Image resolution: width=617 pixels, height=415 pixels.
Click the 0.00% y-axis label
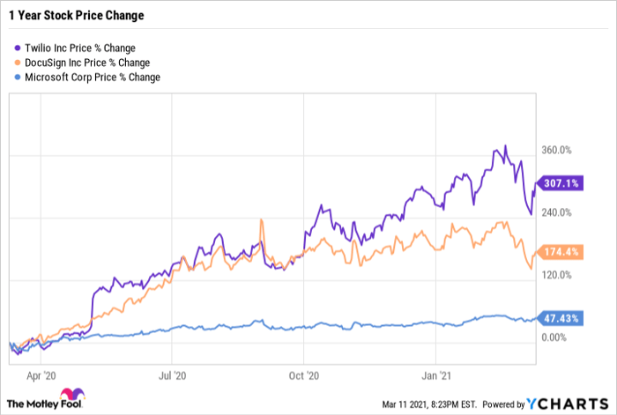click(x=555, y=337)
